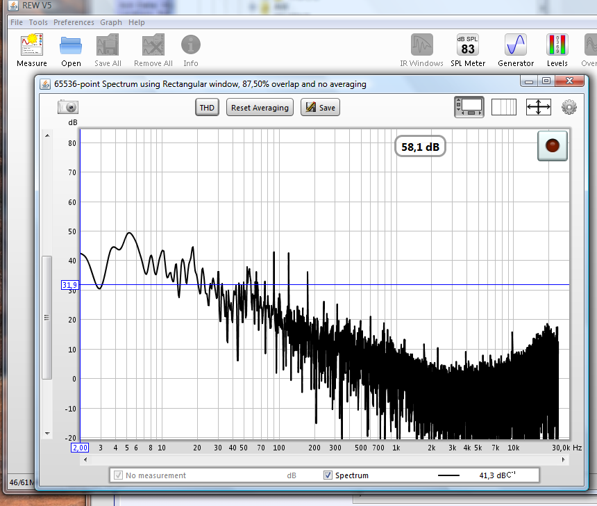
Task: Click the Spectrum window title icon
Action: 45,84
